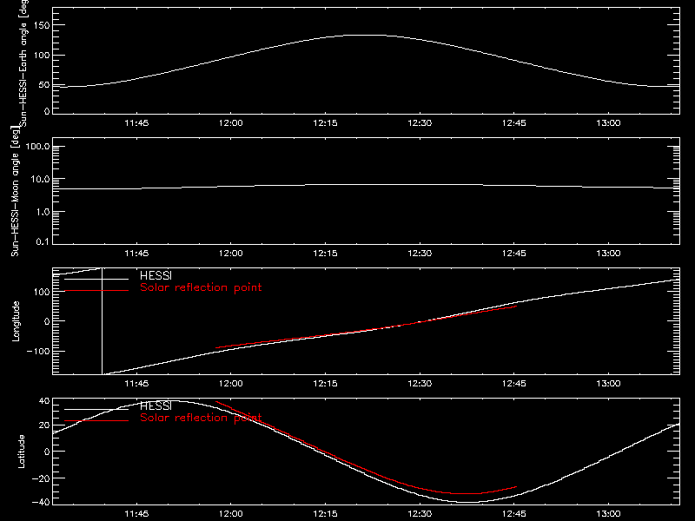Screen dimensions: 695x521
Task: Click 12:30 label under Earth angle plot
Action: [x=420, y=123]
